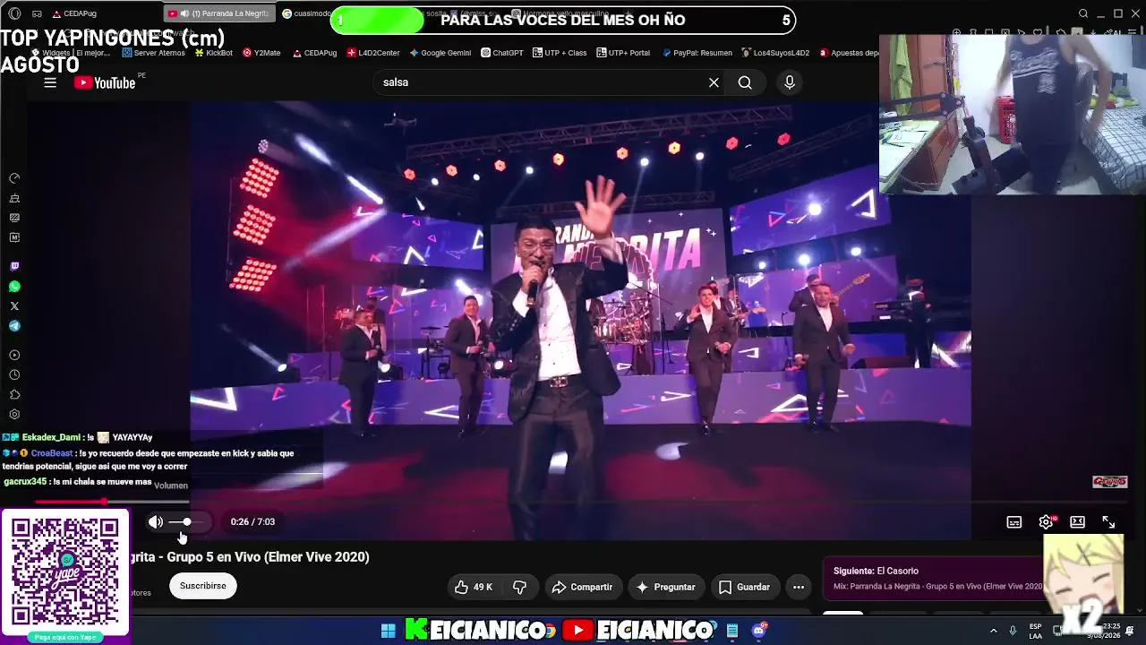
Task: Open the UTP+ Portal bookmark
Action: coord(623,53)
